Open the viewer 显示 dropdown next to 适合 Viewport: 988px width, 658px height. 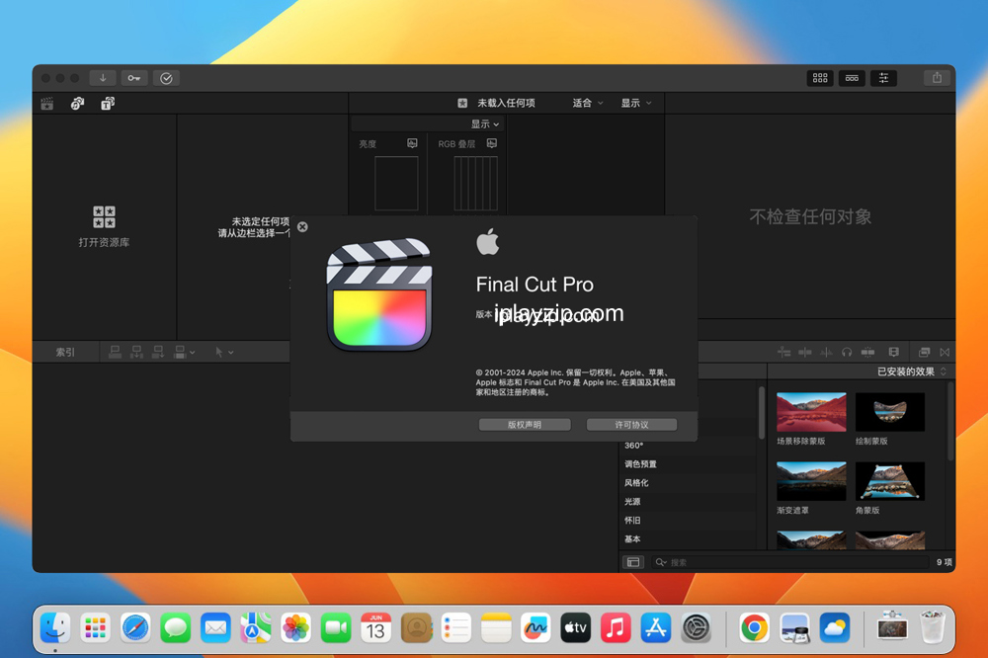click(x=635, y=103)
